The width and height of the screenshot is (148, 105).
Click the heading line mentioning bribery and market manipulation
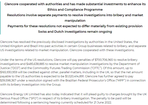click(x=75, y=18)
